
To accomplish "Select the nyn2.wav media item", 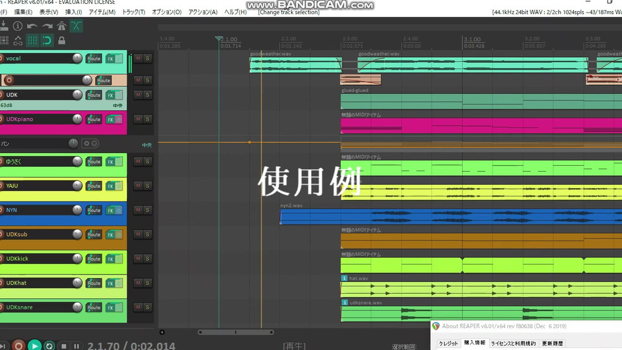I will [x=451, y=217].
